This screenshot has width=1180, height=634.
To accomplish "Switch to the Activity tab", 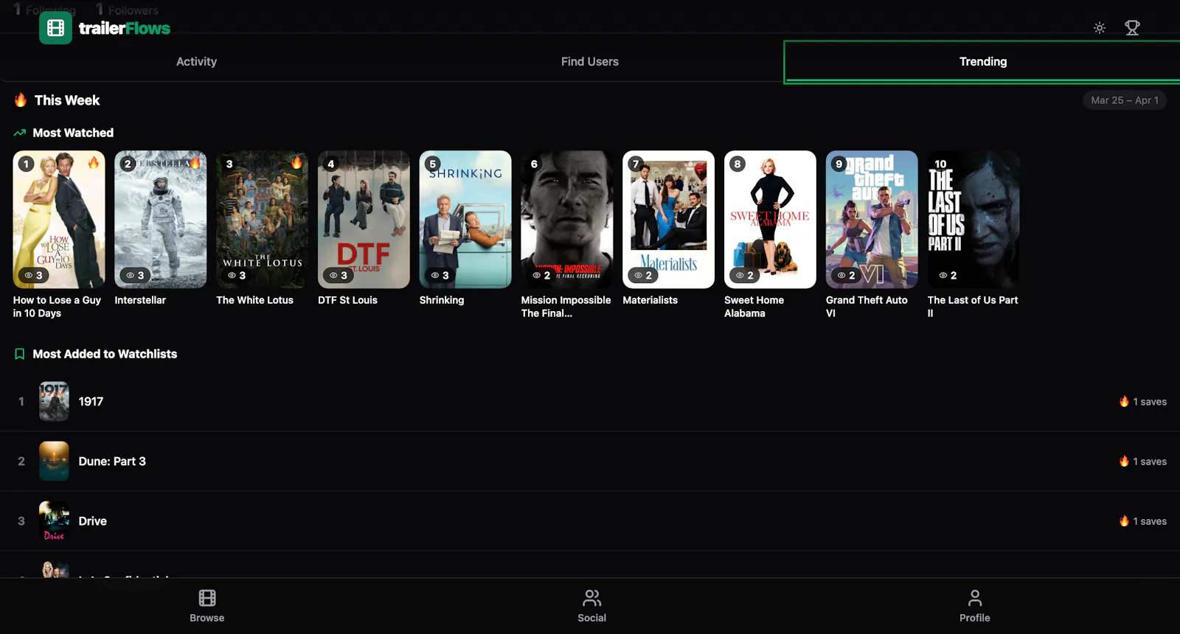I will click(196, 62).
